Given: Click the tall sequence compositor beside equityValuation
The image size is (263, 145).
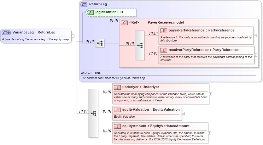Looking at the screenshot, I should [93, 113].
